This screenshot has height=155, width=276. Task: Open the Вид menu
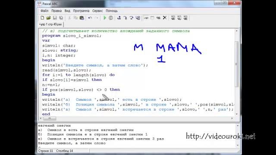coord(67,11)
